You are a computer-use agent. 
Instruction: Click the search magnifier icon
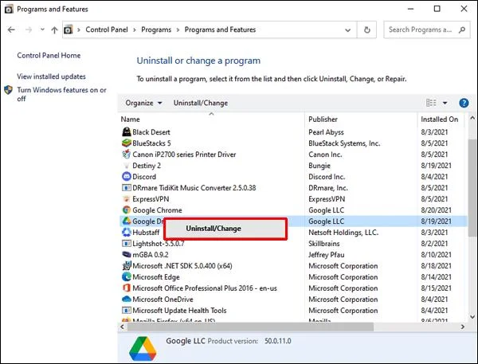(462, 30)
